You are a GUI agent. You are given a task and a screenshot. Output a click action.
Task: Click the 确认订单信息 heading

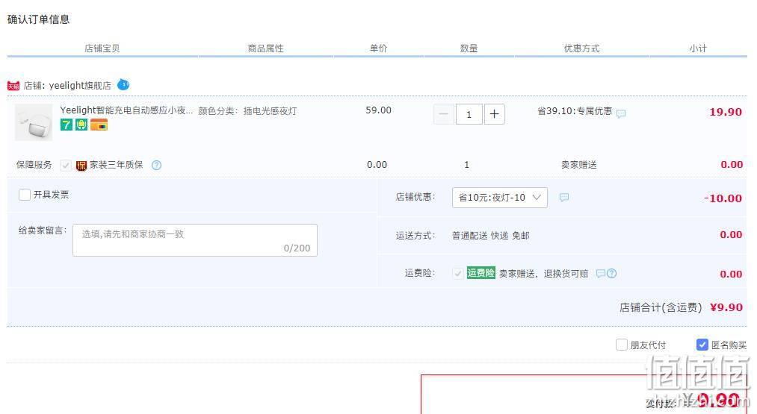click(x=39, y=19)
